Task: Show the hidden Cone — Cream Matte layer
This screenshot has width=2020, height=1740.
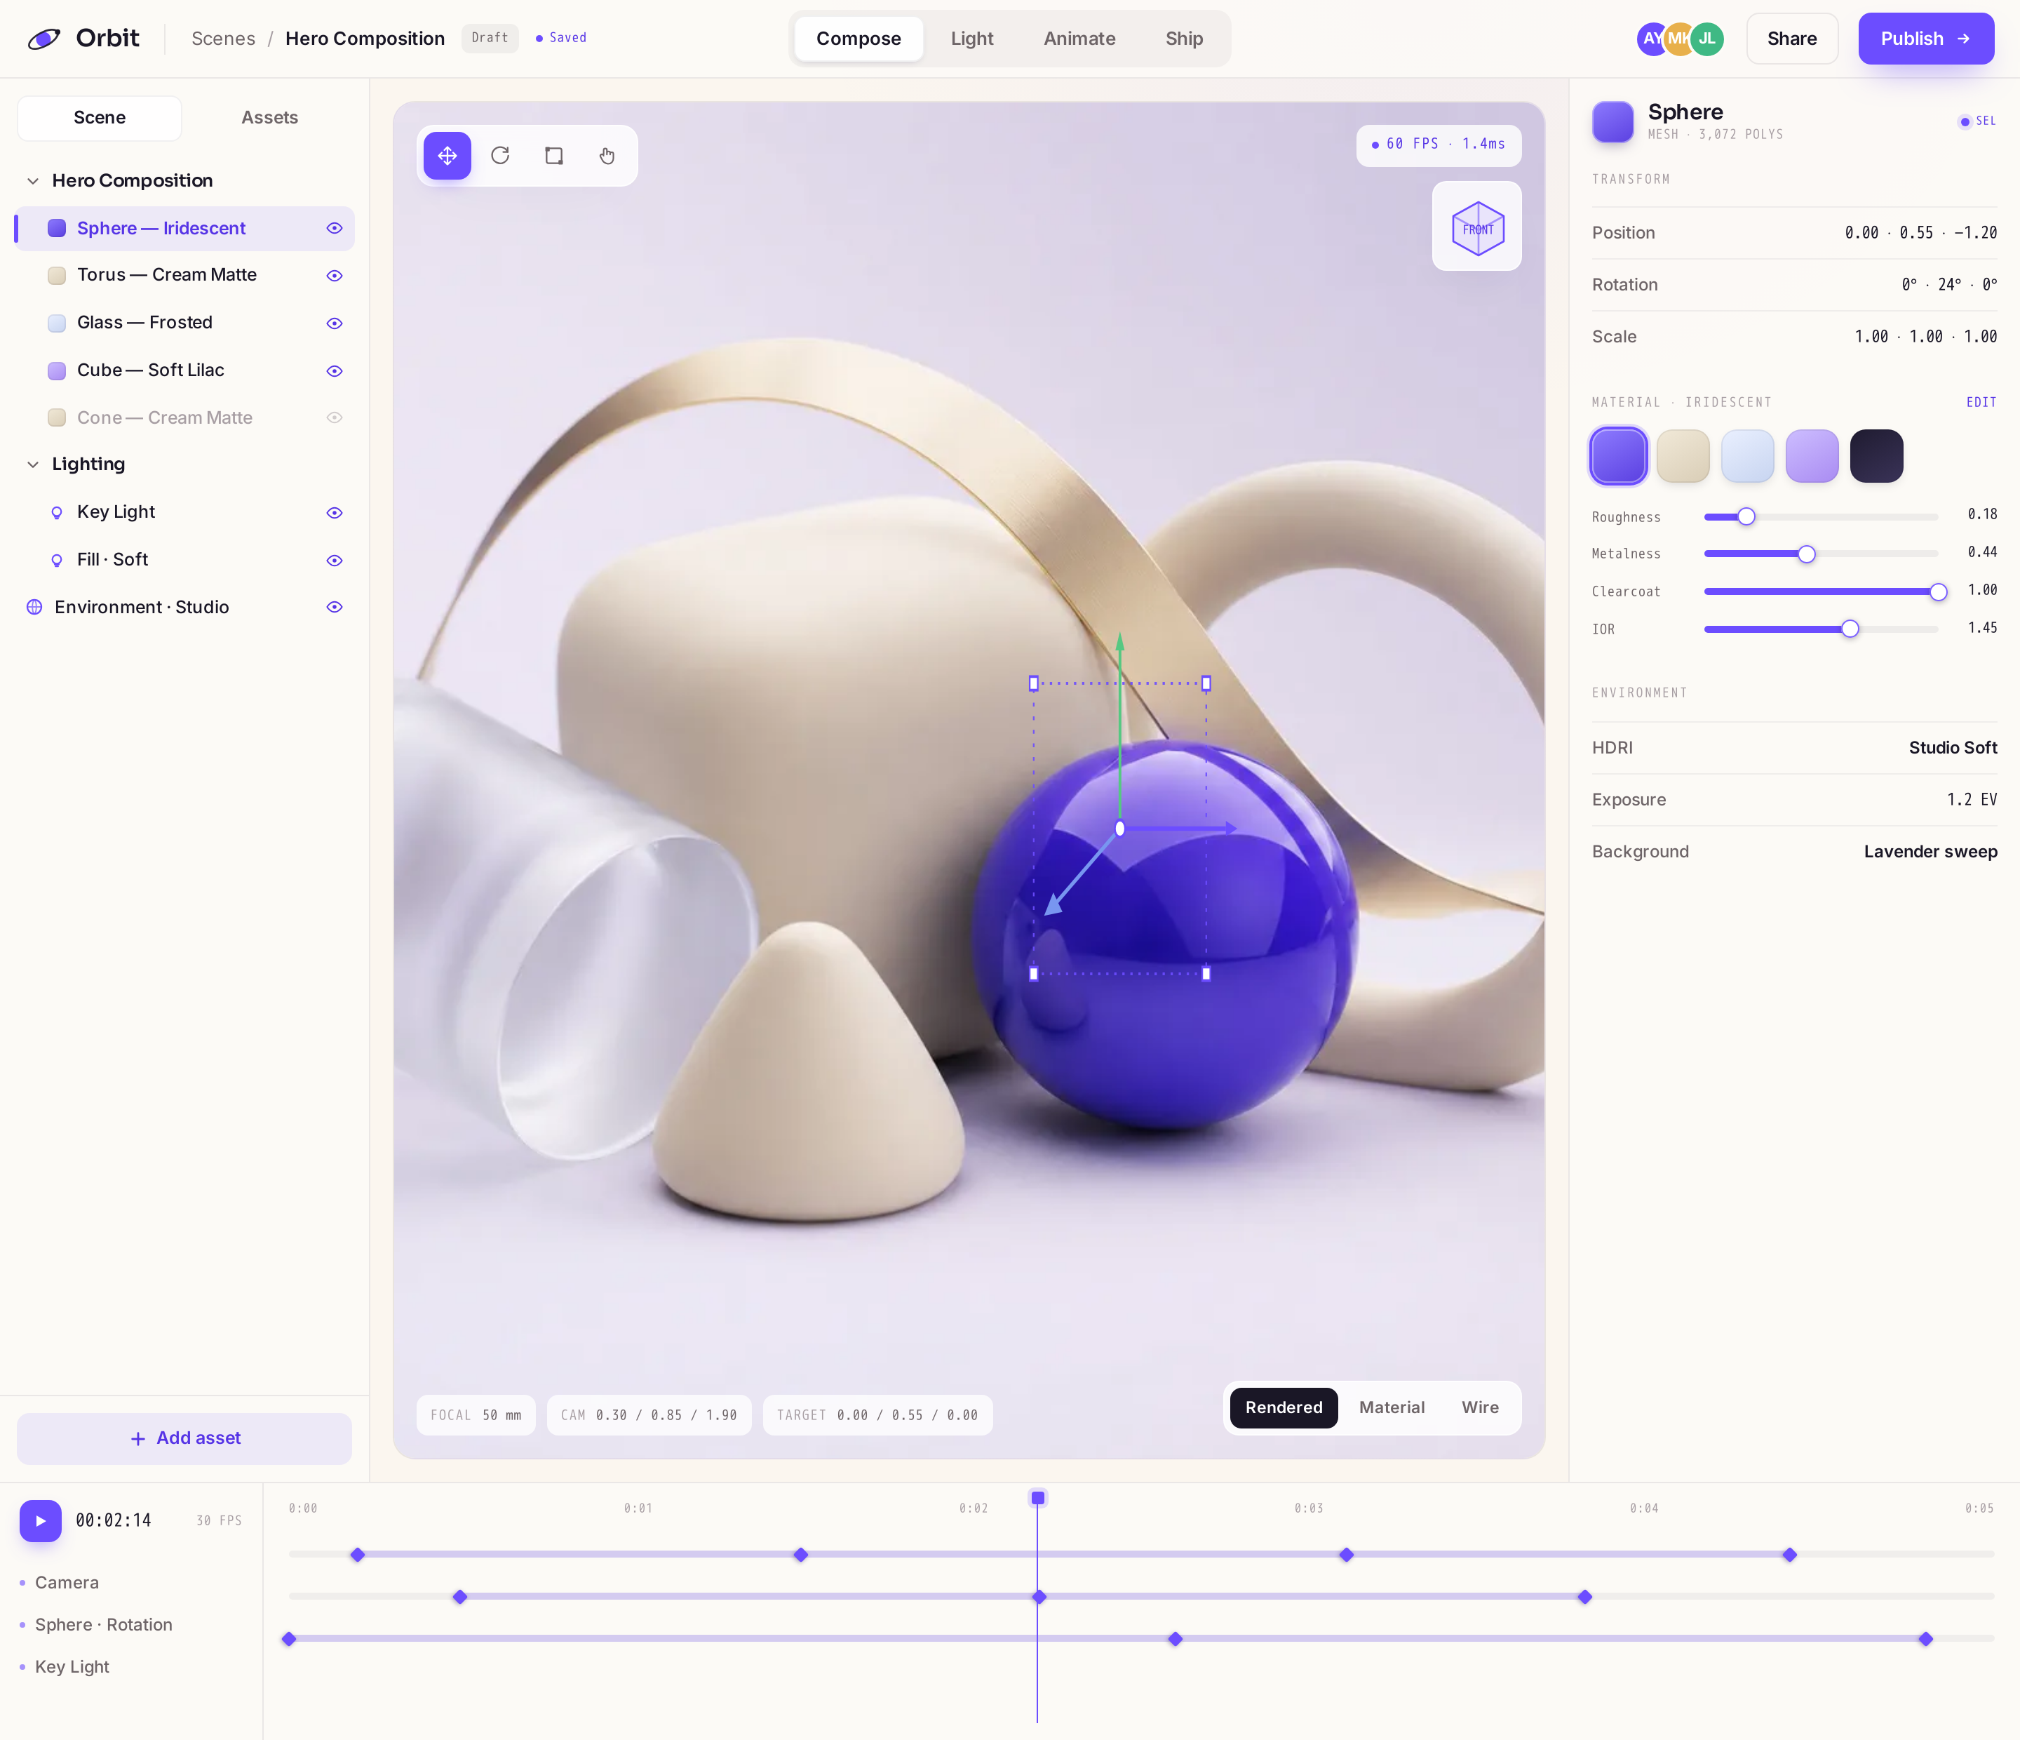Action: click(335, 417)
